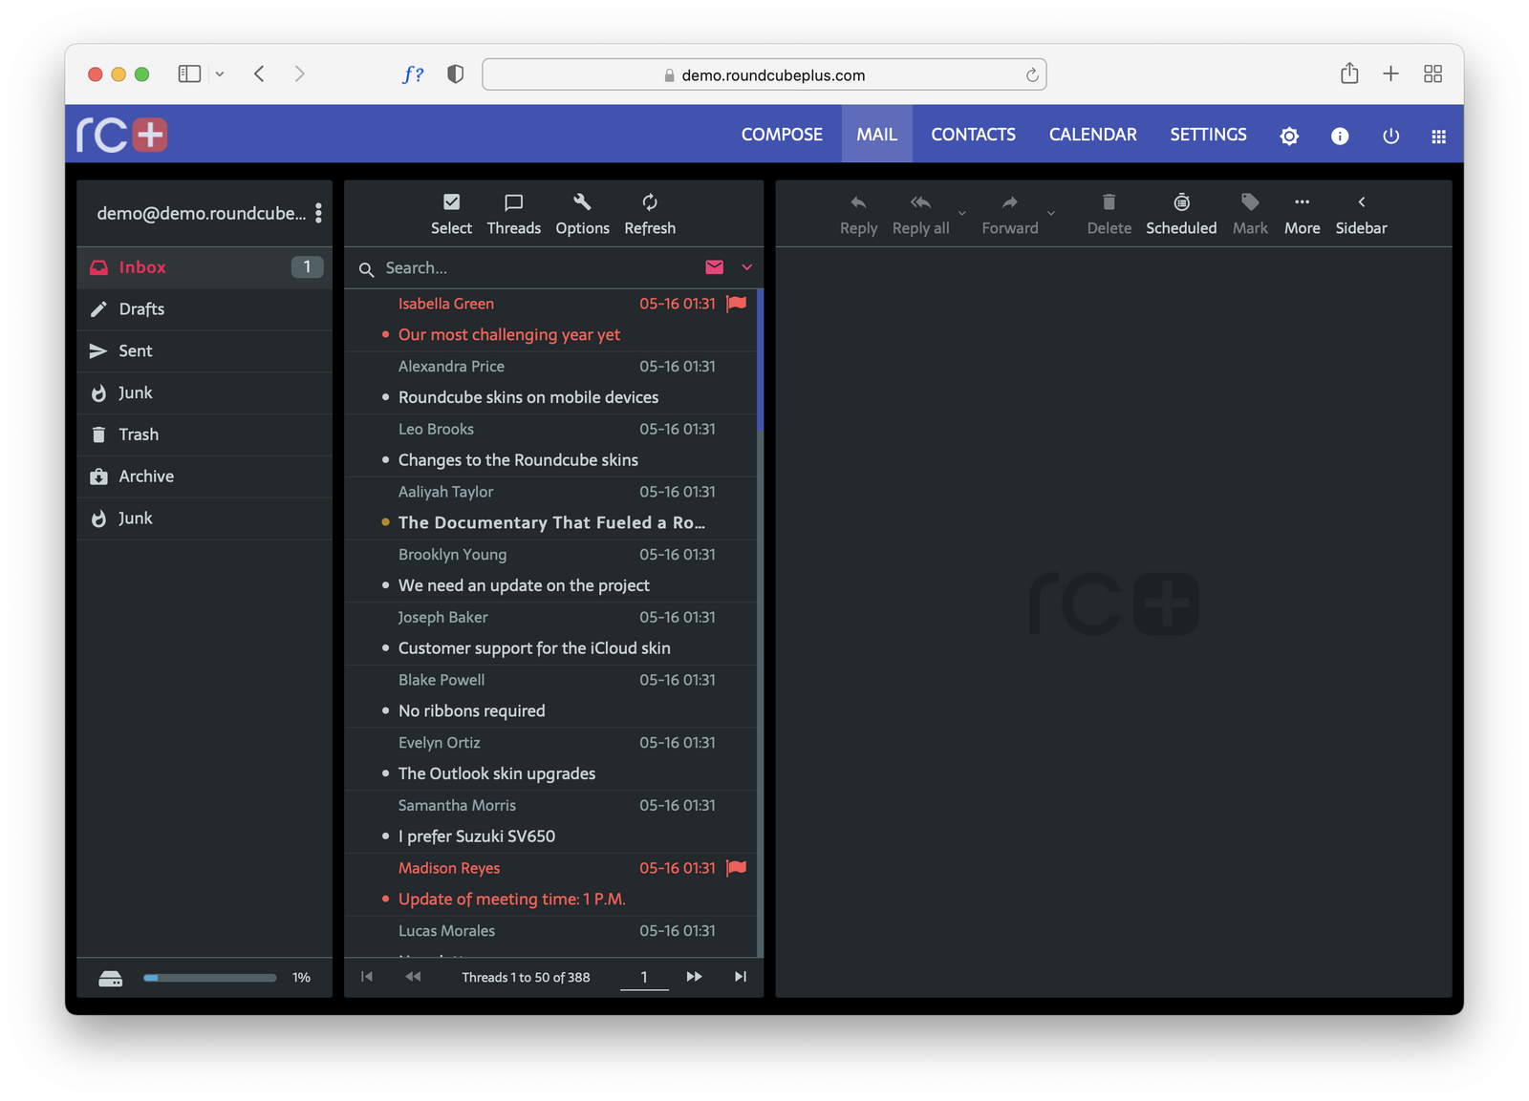Toggle the light/dark mode sun icon
This screenshot has height=1101, width=1529.
[1289, 136]
